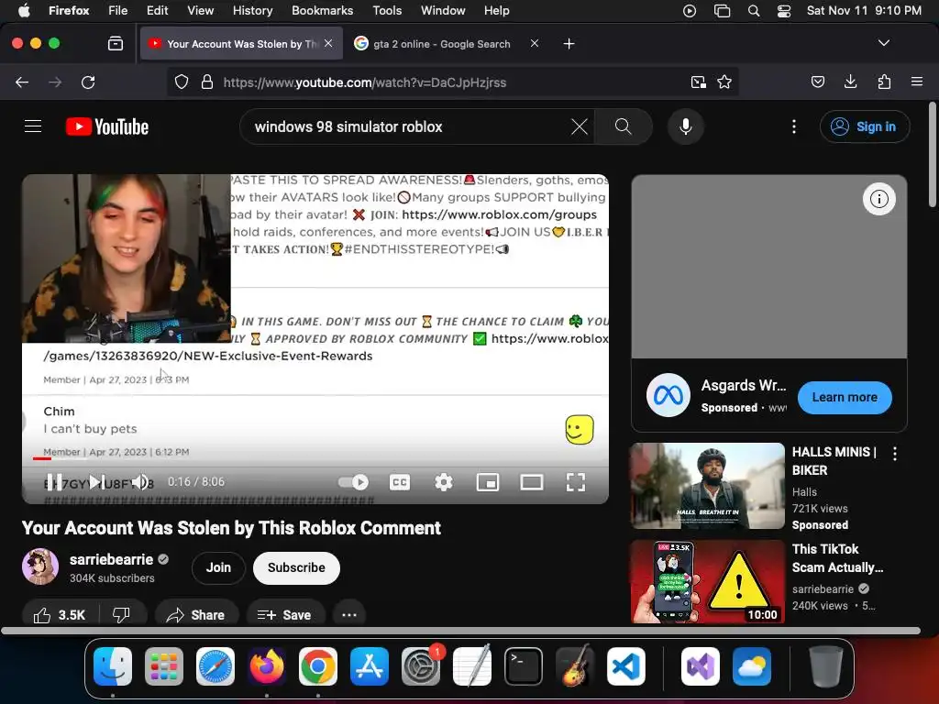Open options for HALLS MINIS video
Image resolution: width=939 pixels, height=704 pixels.
(x=895, y=454)
